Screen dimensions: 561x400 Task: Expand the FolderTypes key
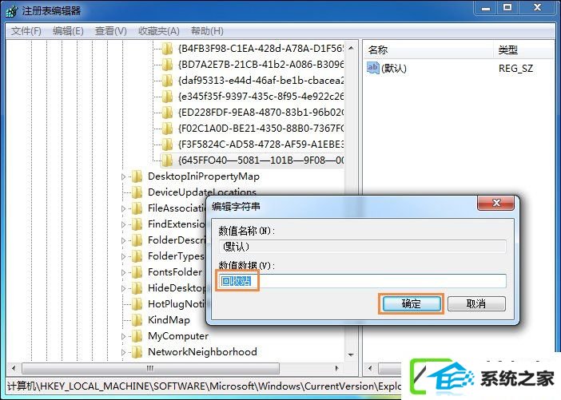point(123,256)
